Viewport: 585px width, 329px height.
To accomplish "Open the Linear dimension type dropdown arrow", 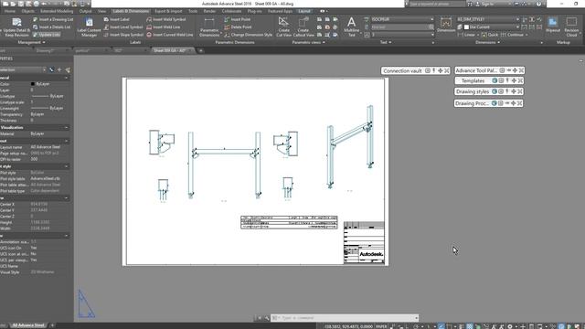I will coord(478,35).
